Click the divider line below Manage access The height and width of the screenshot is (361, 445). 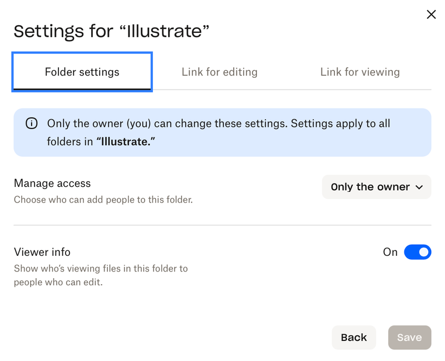[222, 225]
